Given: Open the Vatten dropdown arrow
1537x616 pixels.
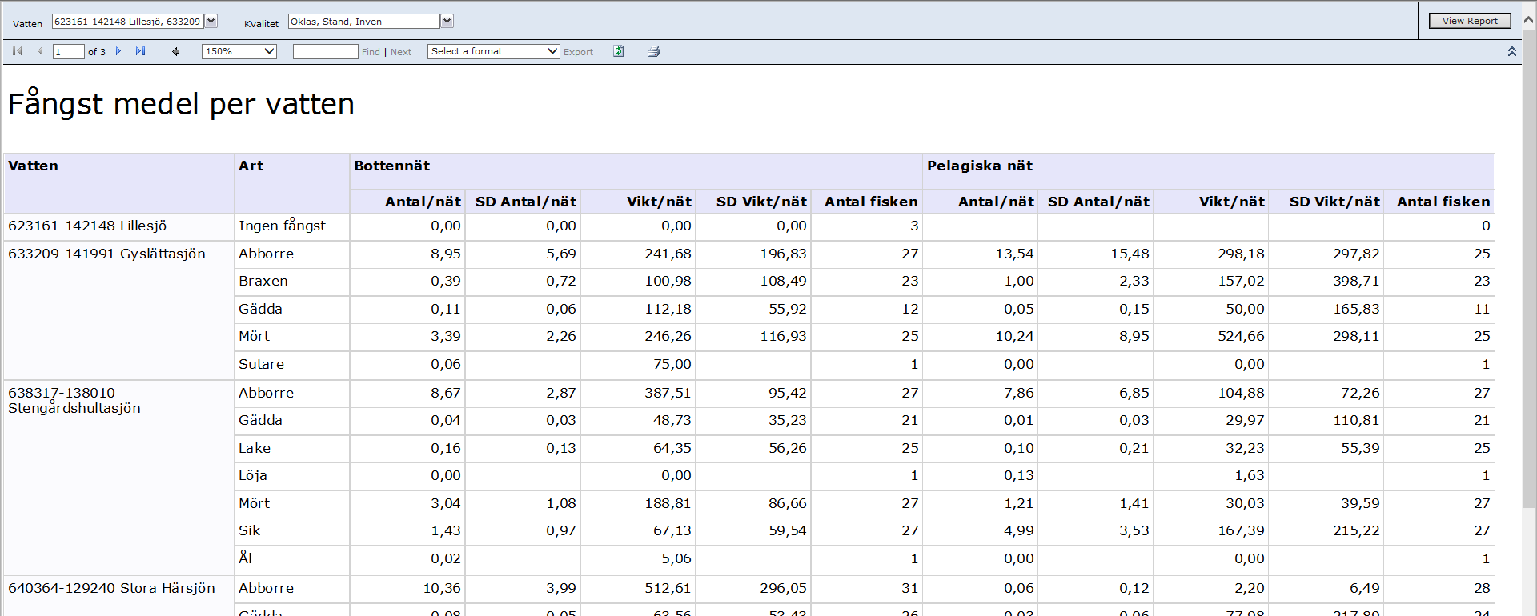Looking at the screenshot, I should click(x=211, y=21).
